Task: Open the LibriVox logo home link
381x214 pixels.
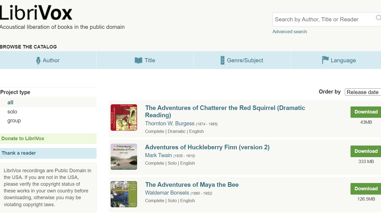Action: [36, 13]
